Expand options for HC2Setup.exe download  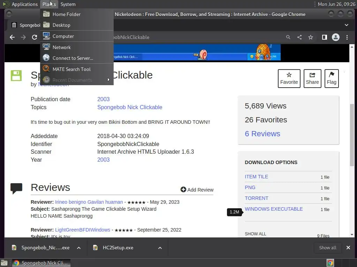tap(160, 248)
